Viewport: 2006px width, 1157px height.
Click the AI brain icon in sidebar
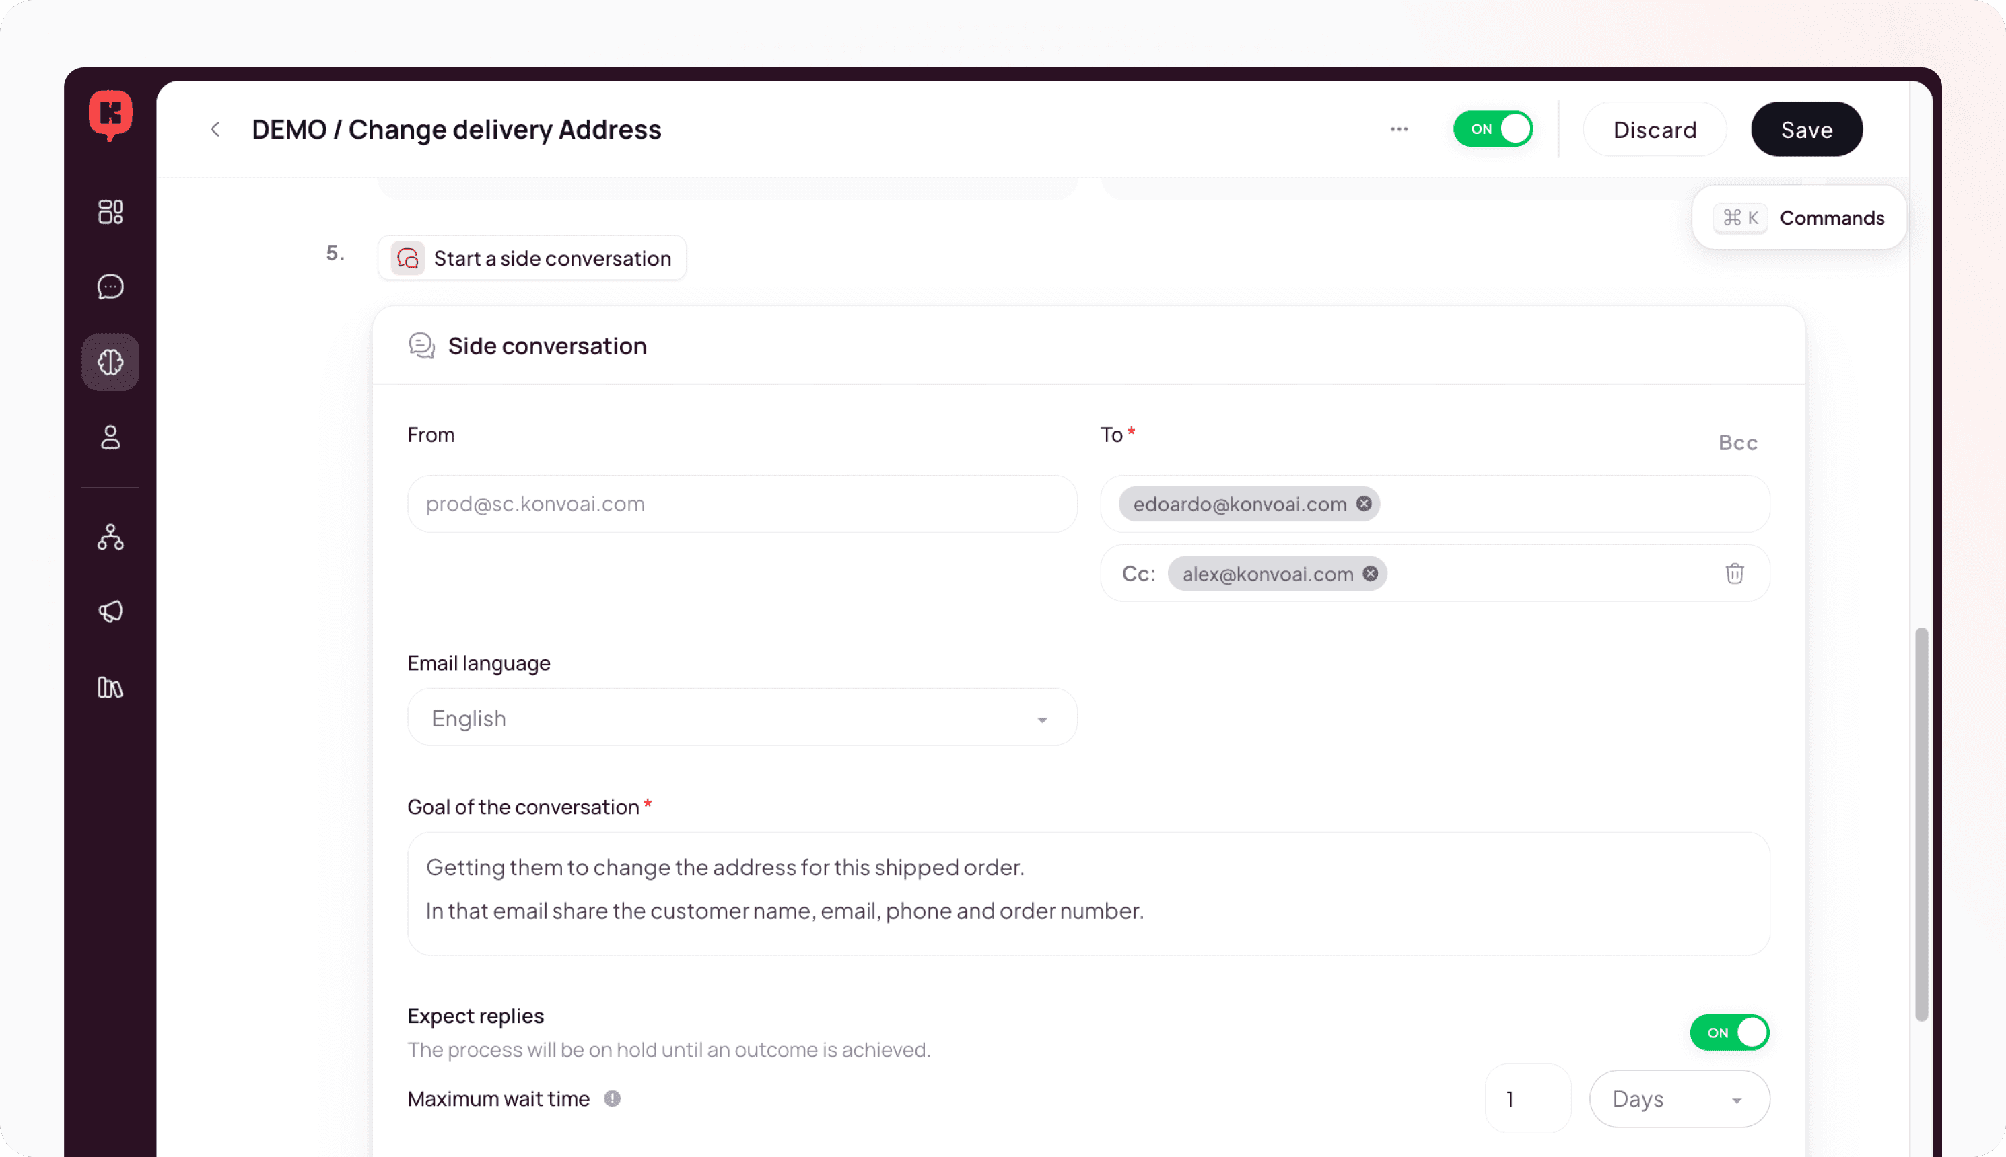[110, 363]
